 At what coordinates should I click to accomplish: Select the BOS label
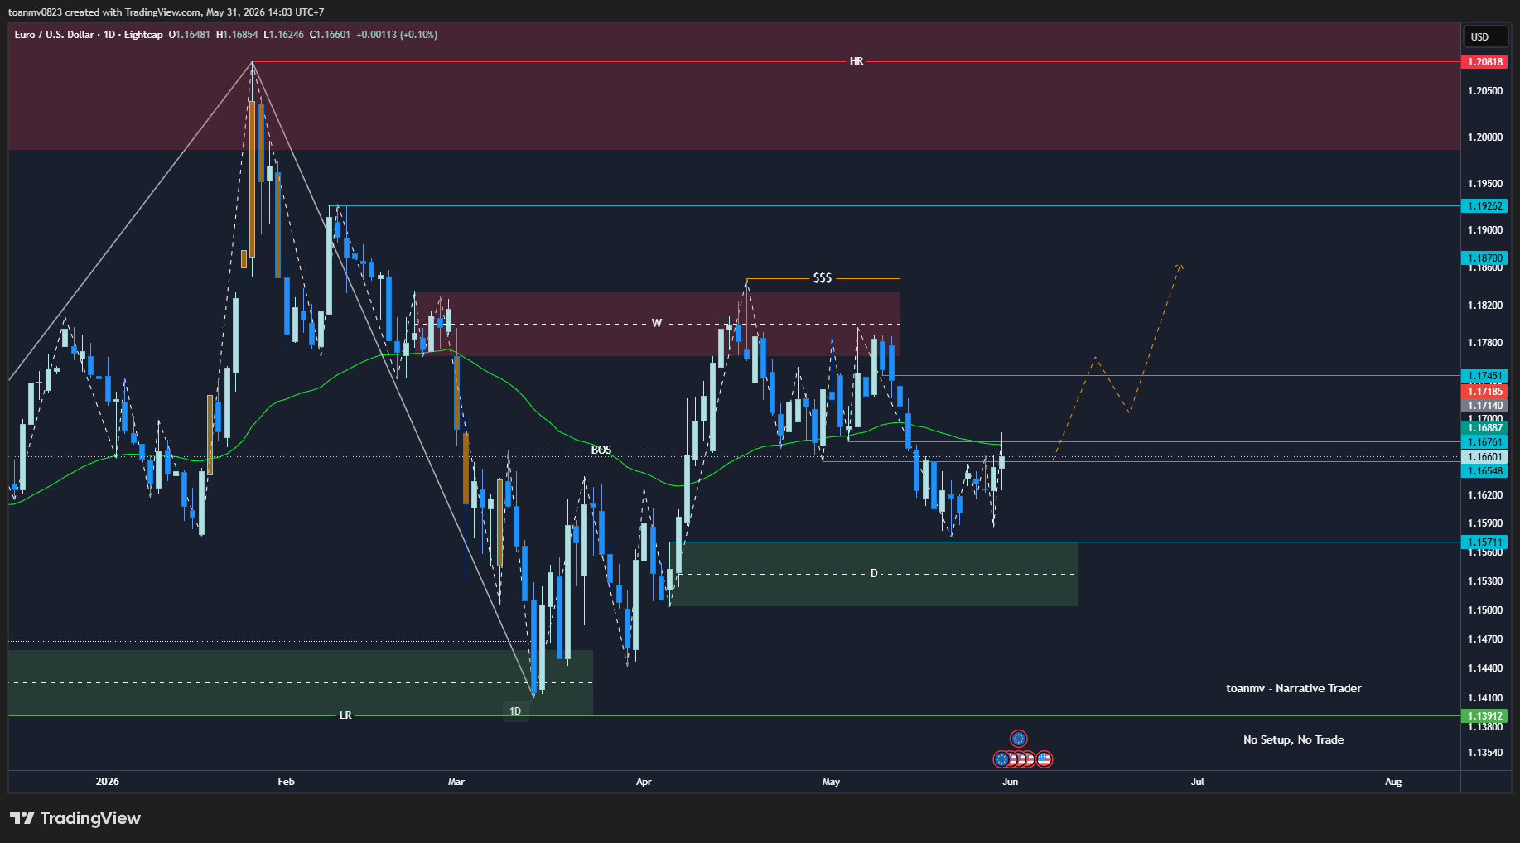point(601,450)
